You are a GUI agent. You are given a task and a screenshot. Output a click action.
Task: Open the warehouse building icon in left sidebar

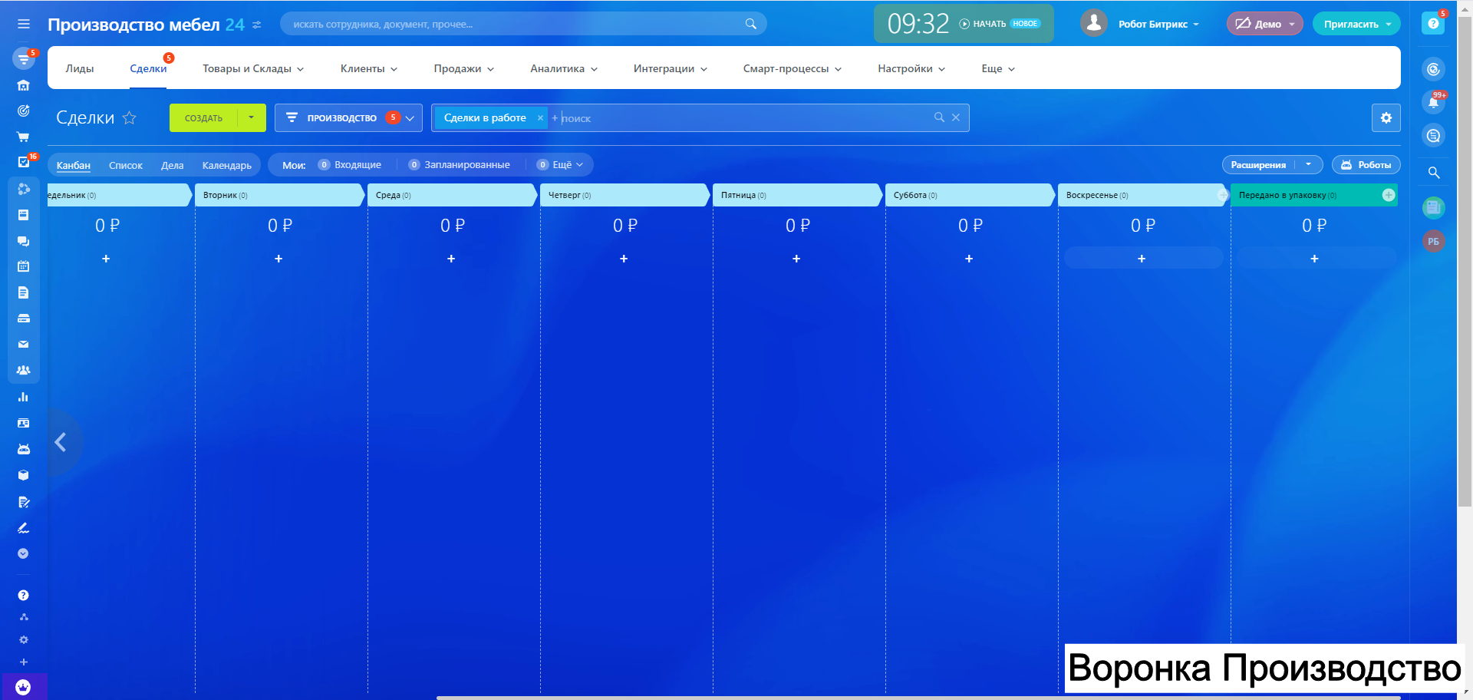coord(24,85)
